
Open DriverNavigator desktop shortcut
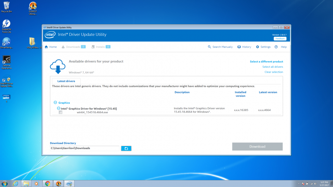tap(7, 43)
